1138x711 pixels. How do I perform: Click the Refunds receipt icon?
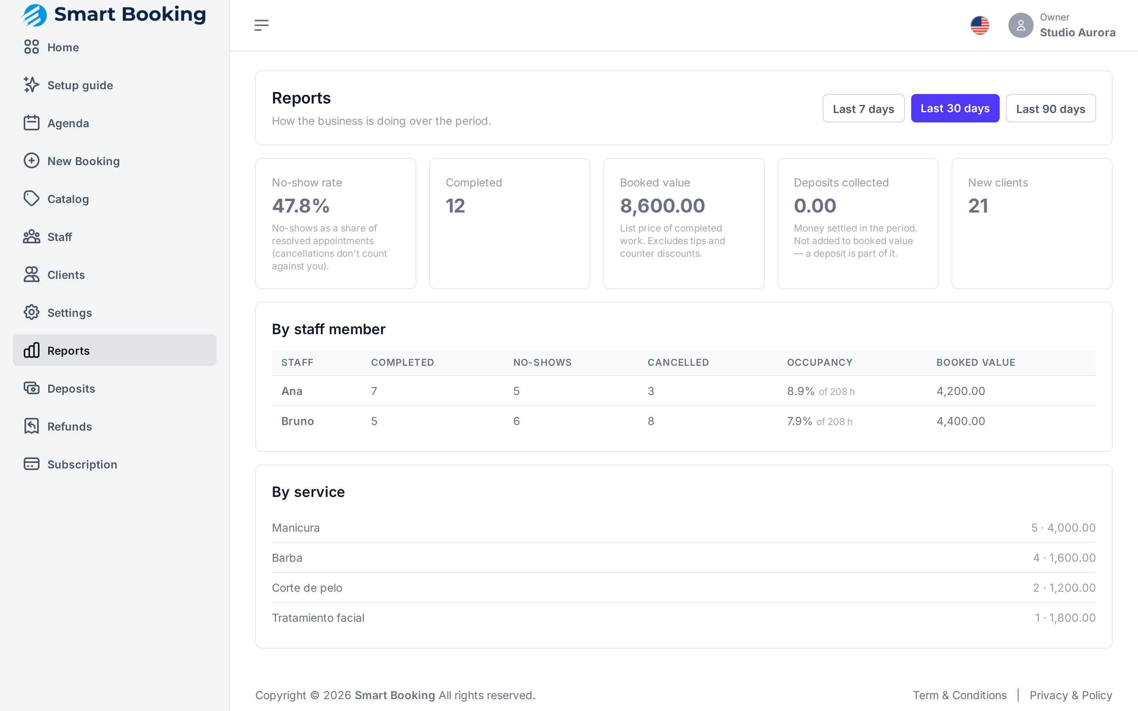[32, 426]
